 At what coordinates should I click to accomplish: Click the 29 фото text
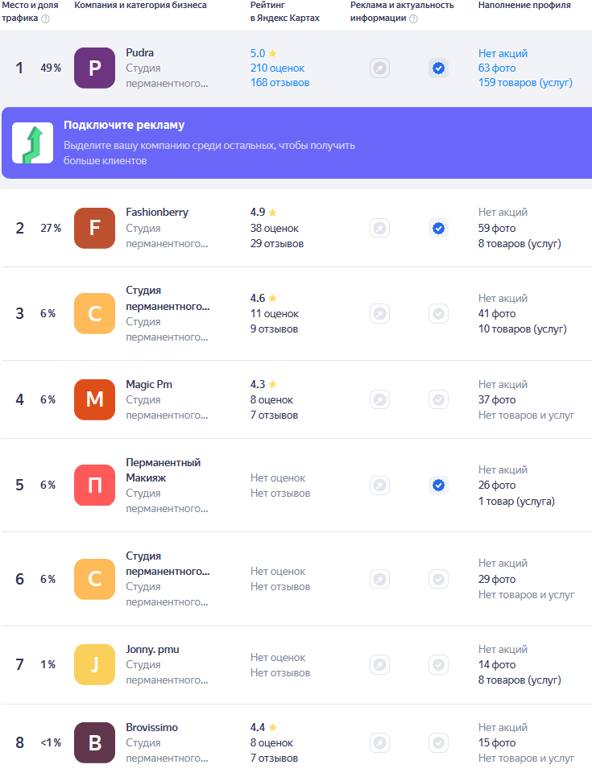click(x=497, y=579)
